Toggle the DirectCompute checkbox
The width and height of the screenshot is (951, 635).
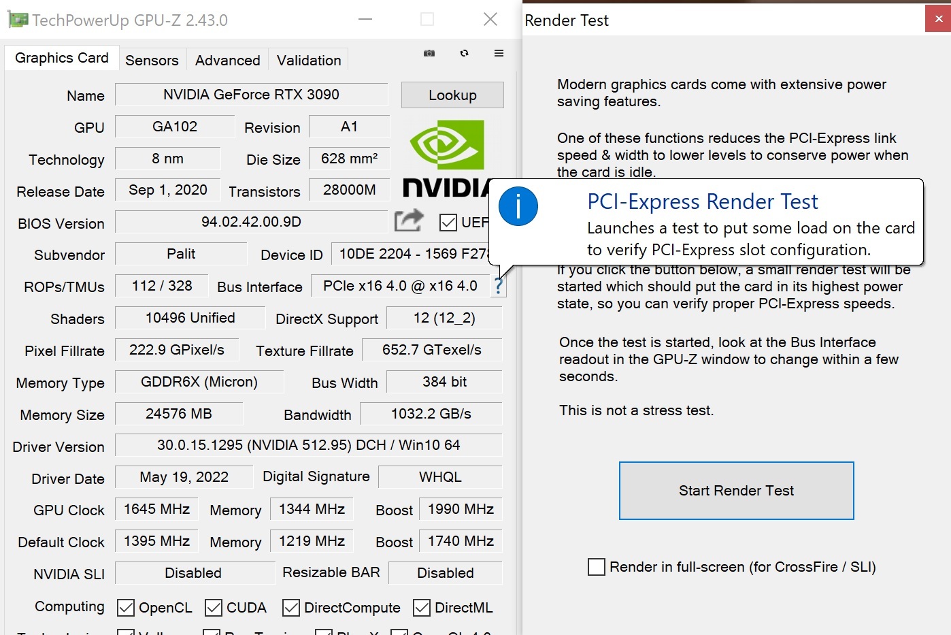point(291,608)
